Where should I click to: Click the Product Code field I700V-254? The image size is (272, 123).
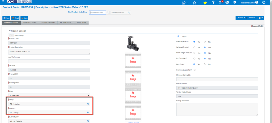[49, 43]
